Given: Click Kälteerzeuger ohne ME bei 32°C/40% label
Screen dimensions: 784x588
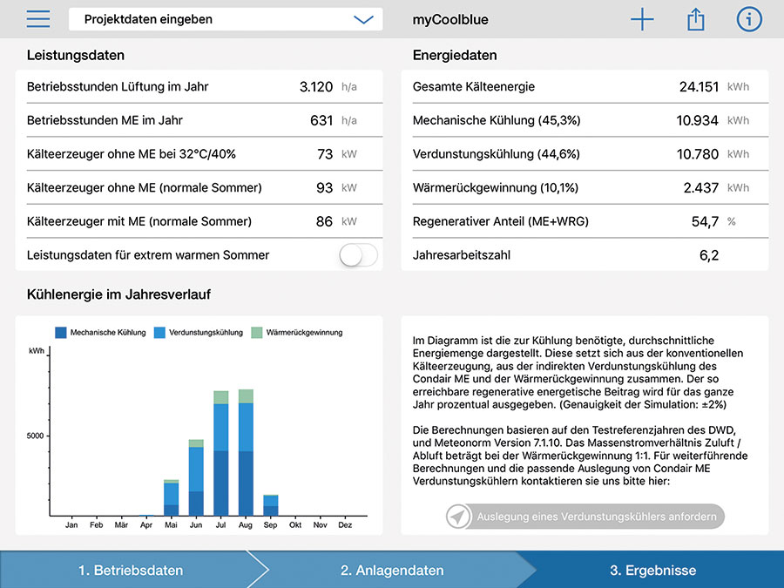Looking at the screenshot, I should (x=131, y=154).
